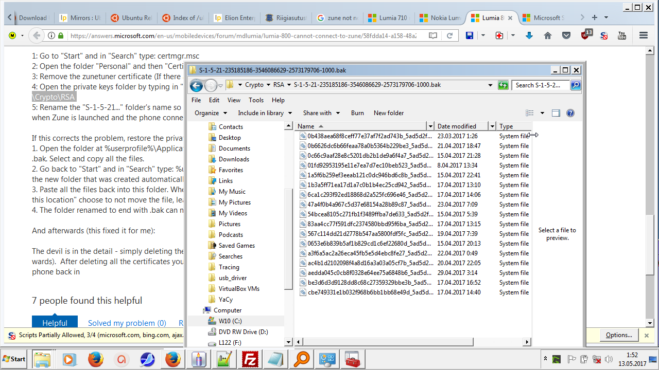The image size is (659, 370).
Task: Click in the Explorer search box
Action: [x=542, y=85]
